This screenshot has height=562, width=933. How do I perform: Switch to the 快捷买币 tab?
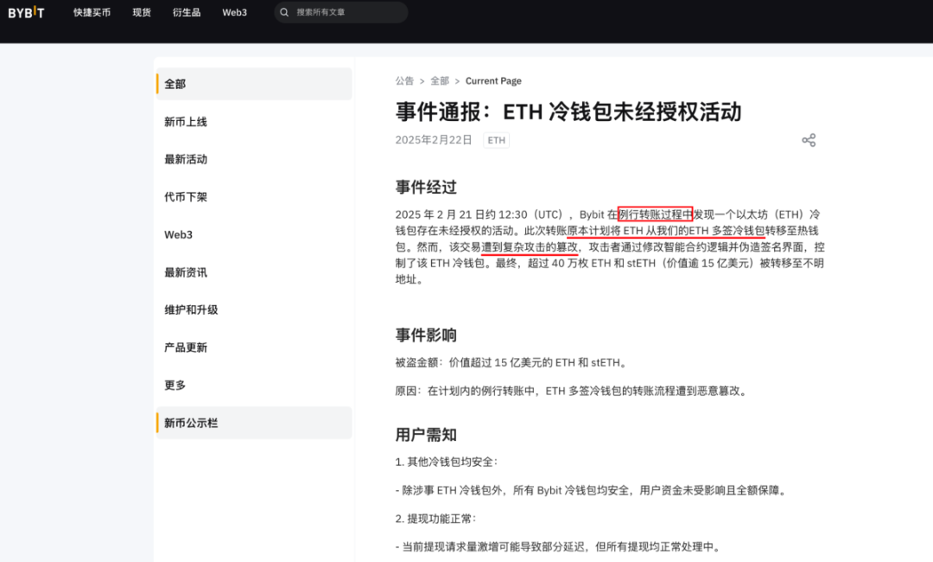(x=91, y=12)
